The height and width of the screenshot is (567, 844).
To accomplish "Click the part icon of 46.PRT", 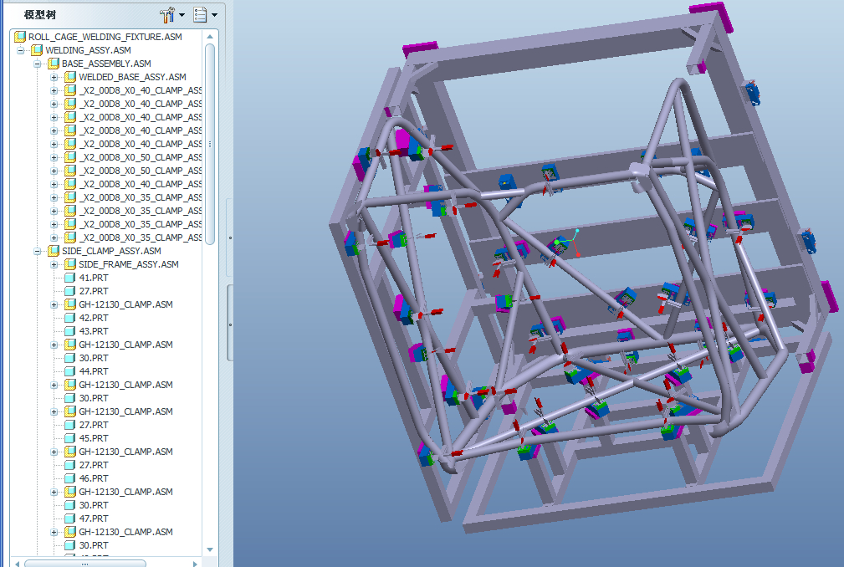I will pos(70,478).
